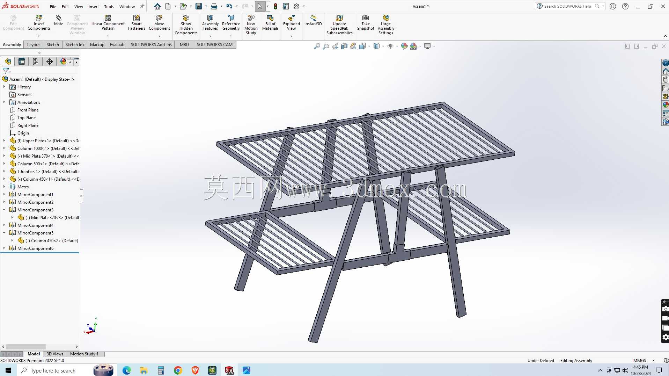The width and height of the screenshot is (669, 376).
Task: Expand the Upper Plate<1> component
Action: tap(4, 140)
